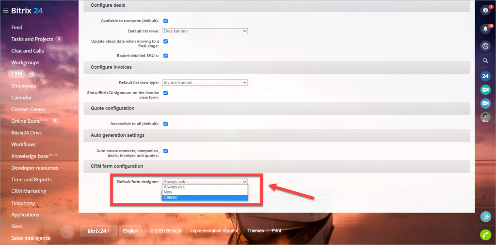Open Sales Intelligence in sidebar

31,238
